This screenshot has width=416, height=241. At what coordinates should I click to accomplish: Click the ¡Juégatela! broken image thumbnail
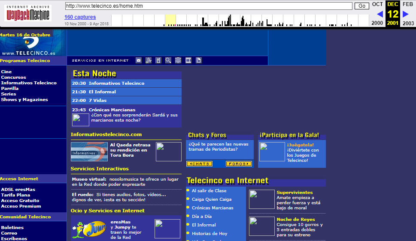click(272, 152)
